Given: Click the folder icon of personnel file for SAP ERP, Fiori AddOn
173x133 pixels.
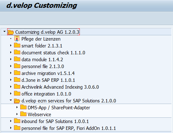Looking at the screenshot, I should tap(17, 128).
